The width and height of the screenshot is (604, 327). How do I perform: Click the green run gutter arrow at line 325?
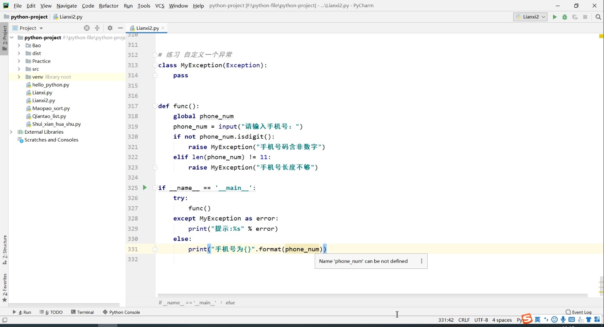click(145, 188)
